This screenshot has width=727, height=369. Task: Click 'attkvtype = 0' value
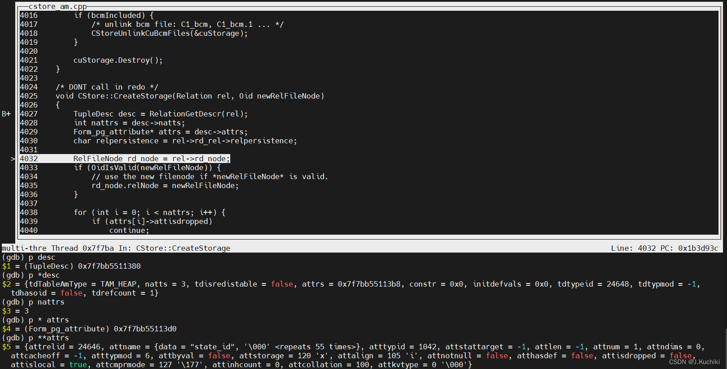click(407, 365)
